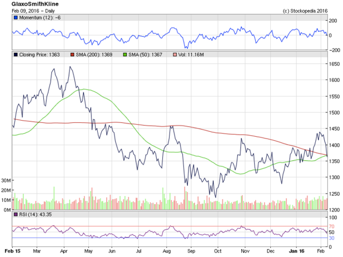
Task: Click the 'Closing Price: 1363' label
Action: pyautogui.click(x=39, y=55)
